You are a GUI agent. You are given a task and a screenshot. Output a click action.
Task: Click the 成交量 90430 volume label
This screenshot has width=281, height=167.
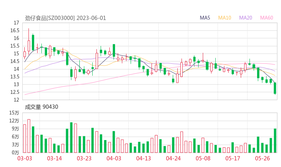point(41,107)
